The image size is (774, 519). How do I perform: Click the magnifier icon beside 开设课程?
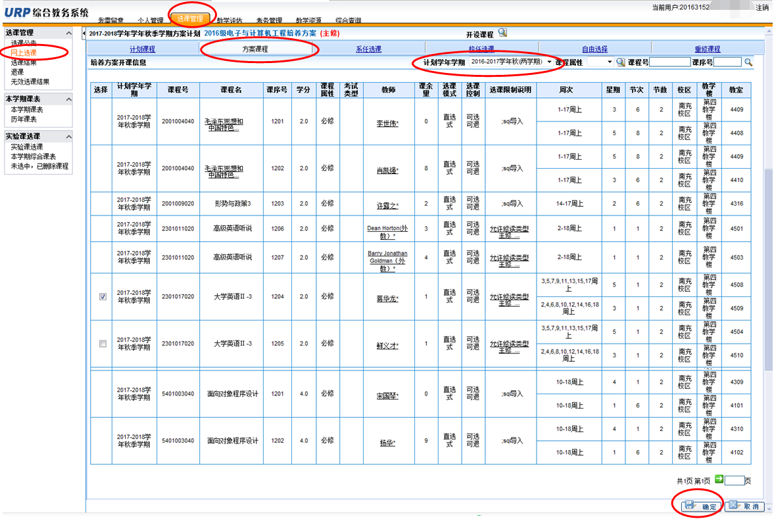click(x=502, y=34)
